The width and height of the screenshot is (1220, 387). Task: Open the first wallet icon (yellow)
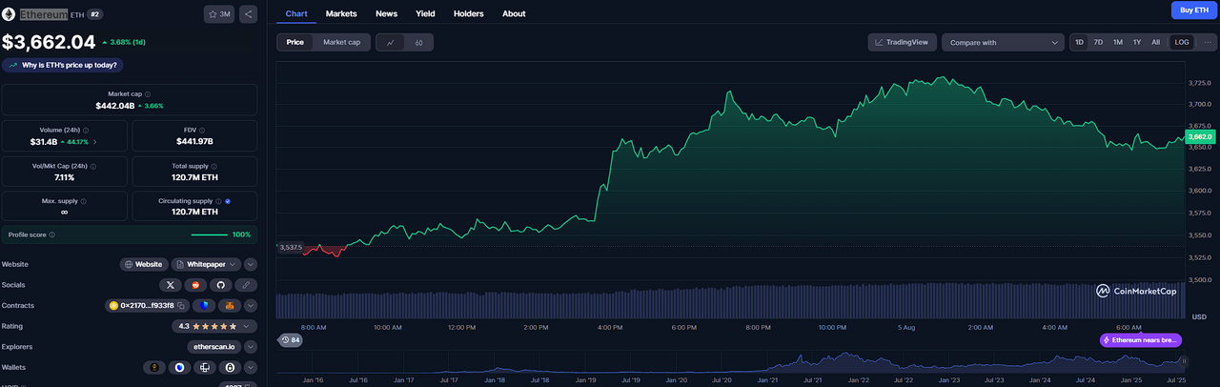[x=154, y=367]
